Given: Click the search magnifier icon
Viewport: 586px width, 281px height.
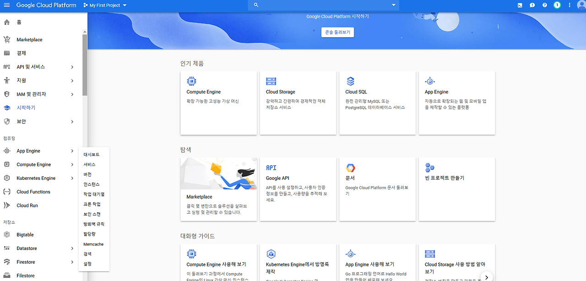Looking at the screenshot, I should (x=256, y=5).
